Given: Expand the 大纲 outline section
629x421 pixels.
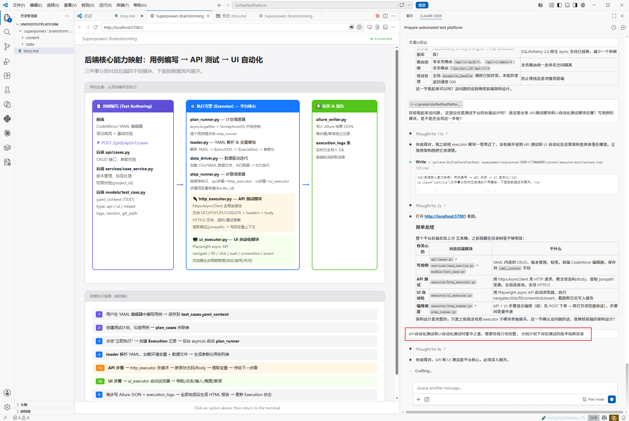Looking at the screenshot, I should coord(24,405).
